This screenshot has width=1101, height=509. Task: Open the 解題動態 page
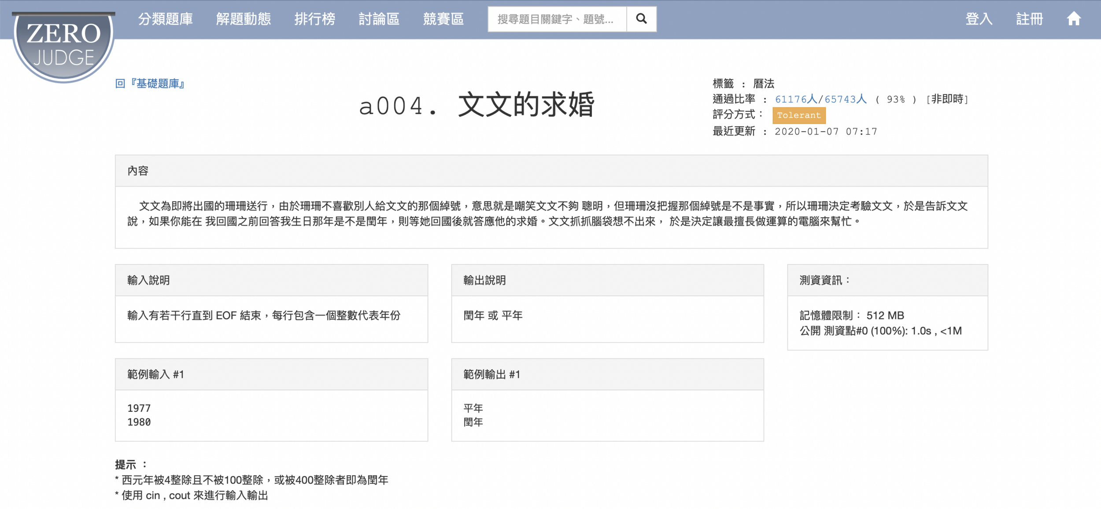(243, 19)
